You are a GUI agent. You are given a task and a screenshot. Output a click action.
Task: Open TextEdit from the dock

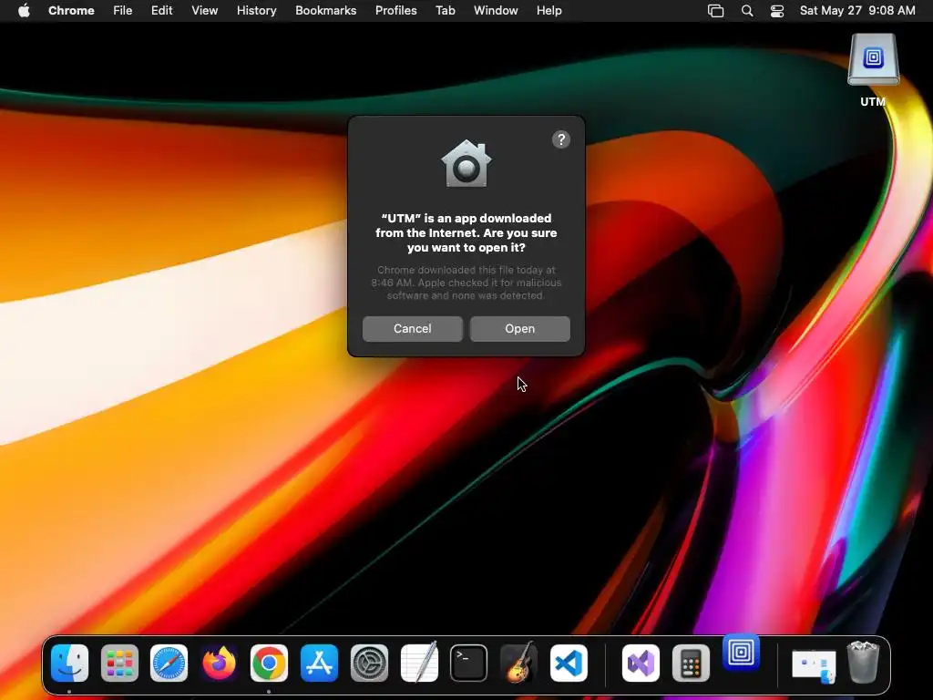[x=419, y=663]
